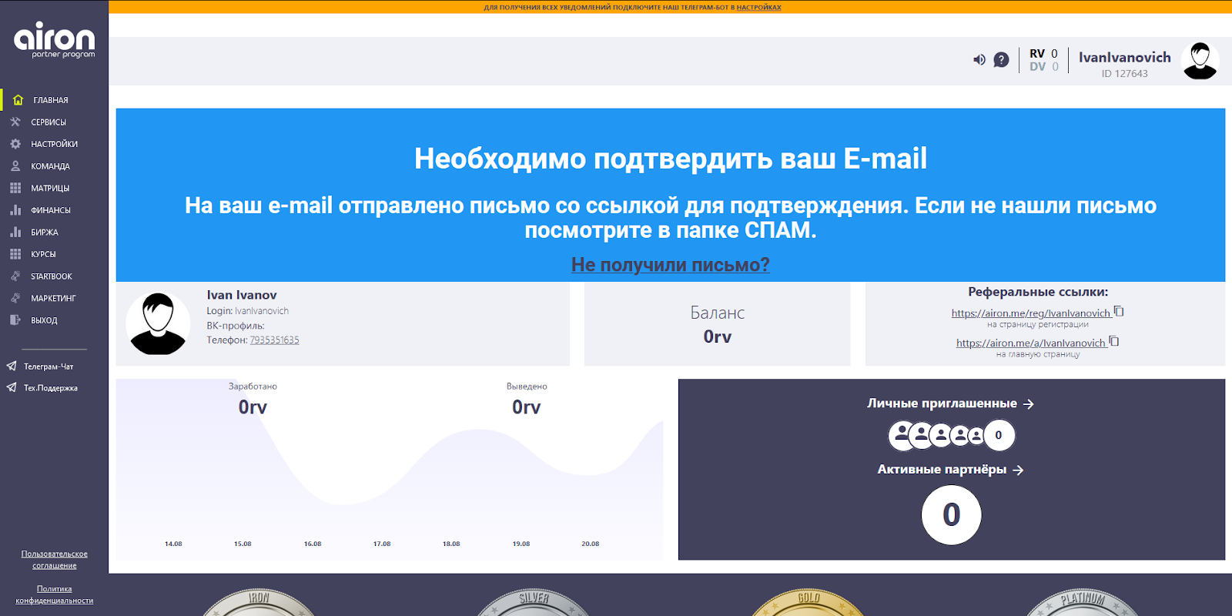
Task: Click the phone number 7935351635
Action: 274,340
